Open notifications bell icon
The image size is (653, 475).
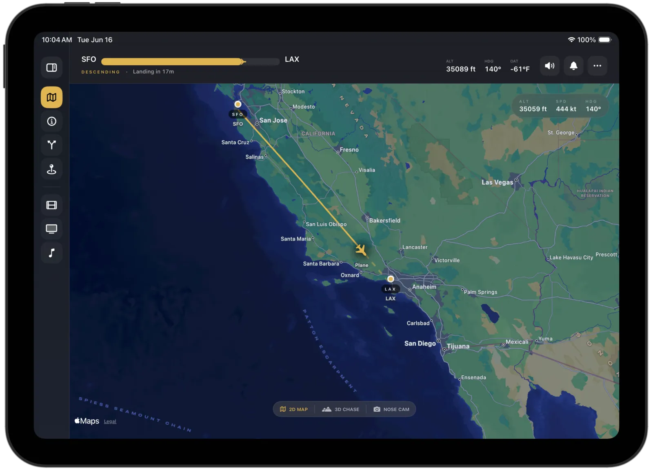click(573, 66)
